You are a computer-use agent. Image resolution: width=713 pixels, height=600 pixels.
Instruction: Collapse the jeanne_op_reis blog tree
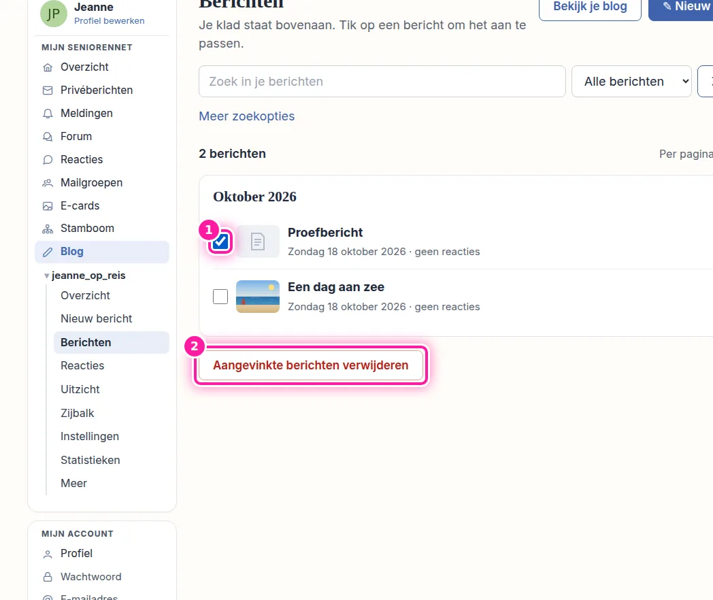click(46, 276)
